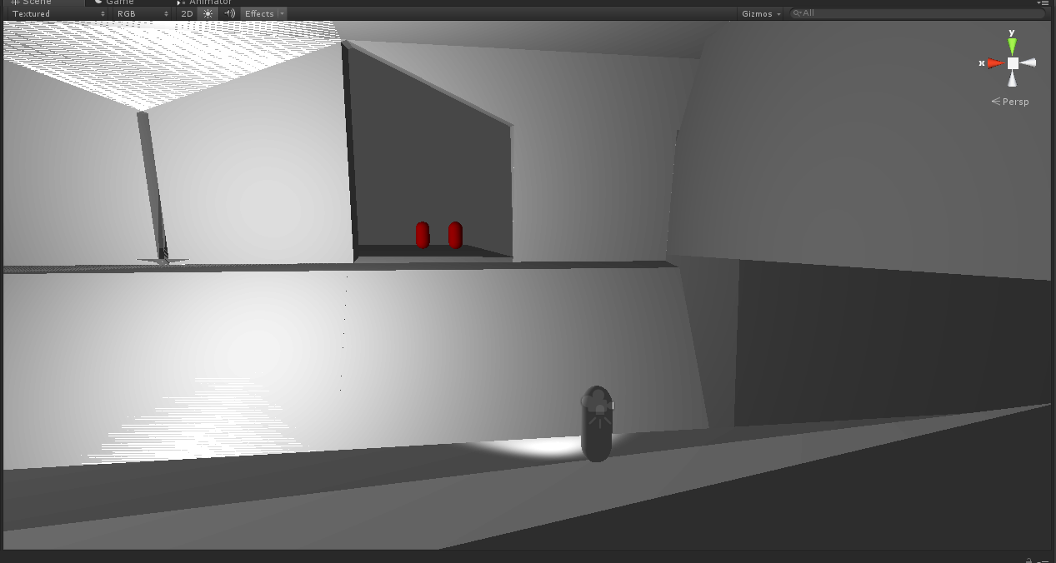Focus the scene search field
This screenshot has width=1056, height=563.
(x=917, y=13)
